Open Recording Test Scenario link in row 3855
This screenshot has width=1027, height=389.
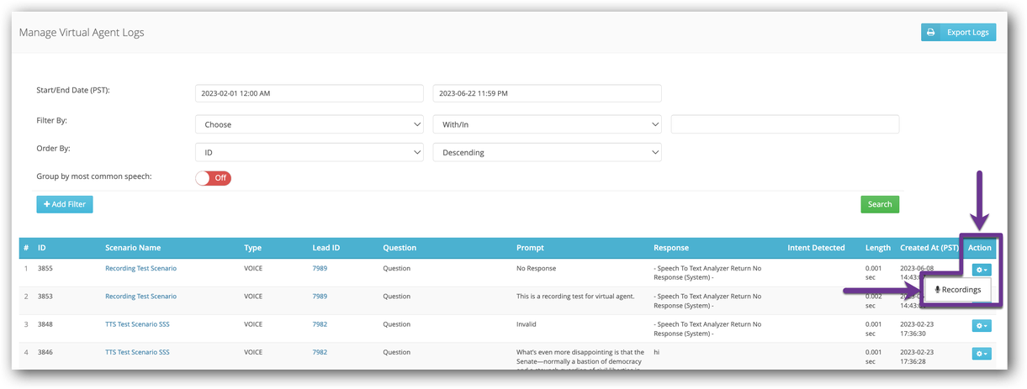(140, 269)
